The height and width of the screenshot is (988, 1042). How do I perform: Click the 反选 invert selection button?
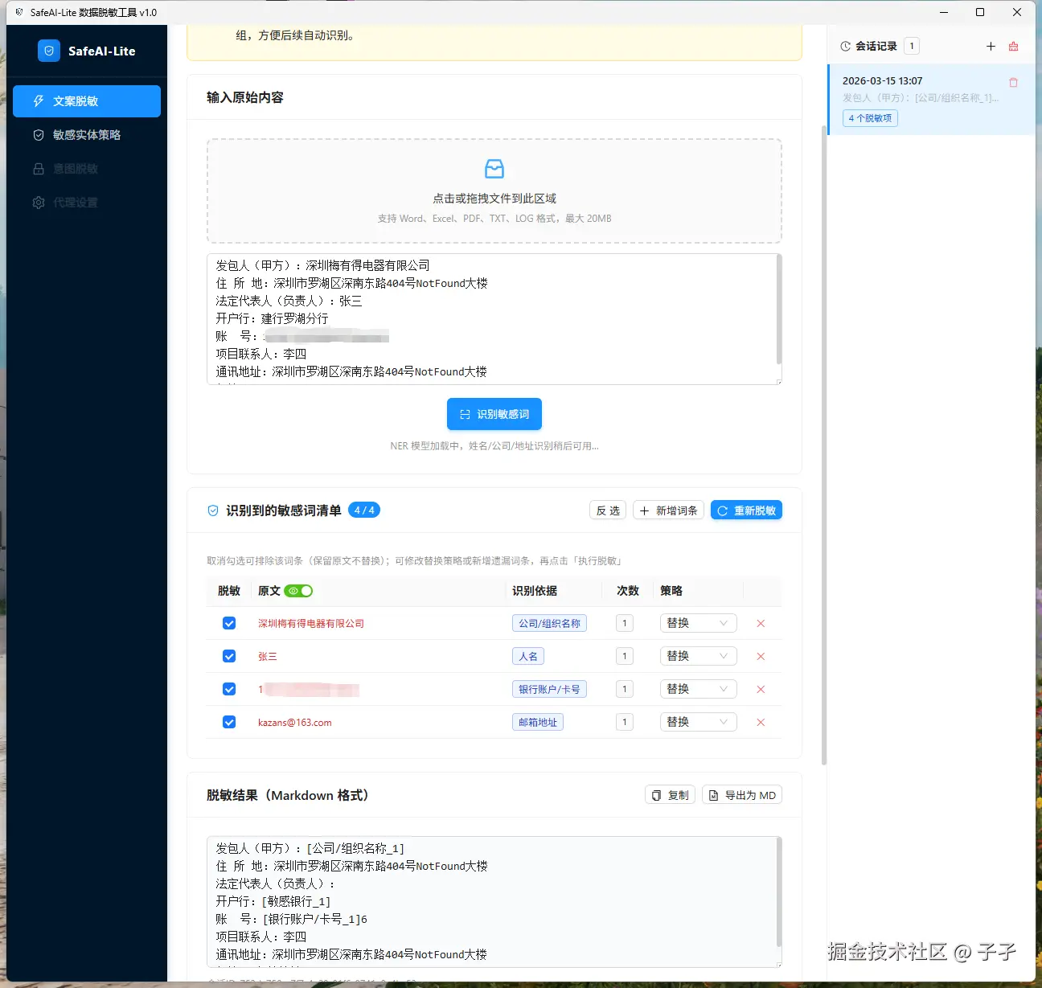pyautogui.click(x=607, y=510)
